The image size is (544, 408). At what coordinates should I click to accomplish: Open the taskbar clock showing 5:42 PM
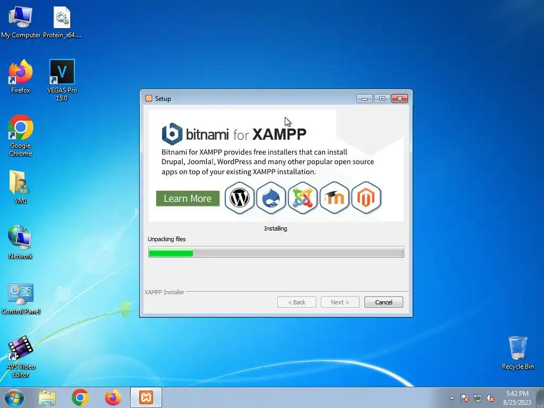517,398
